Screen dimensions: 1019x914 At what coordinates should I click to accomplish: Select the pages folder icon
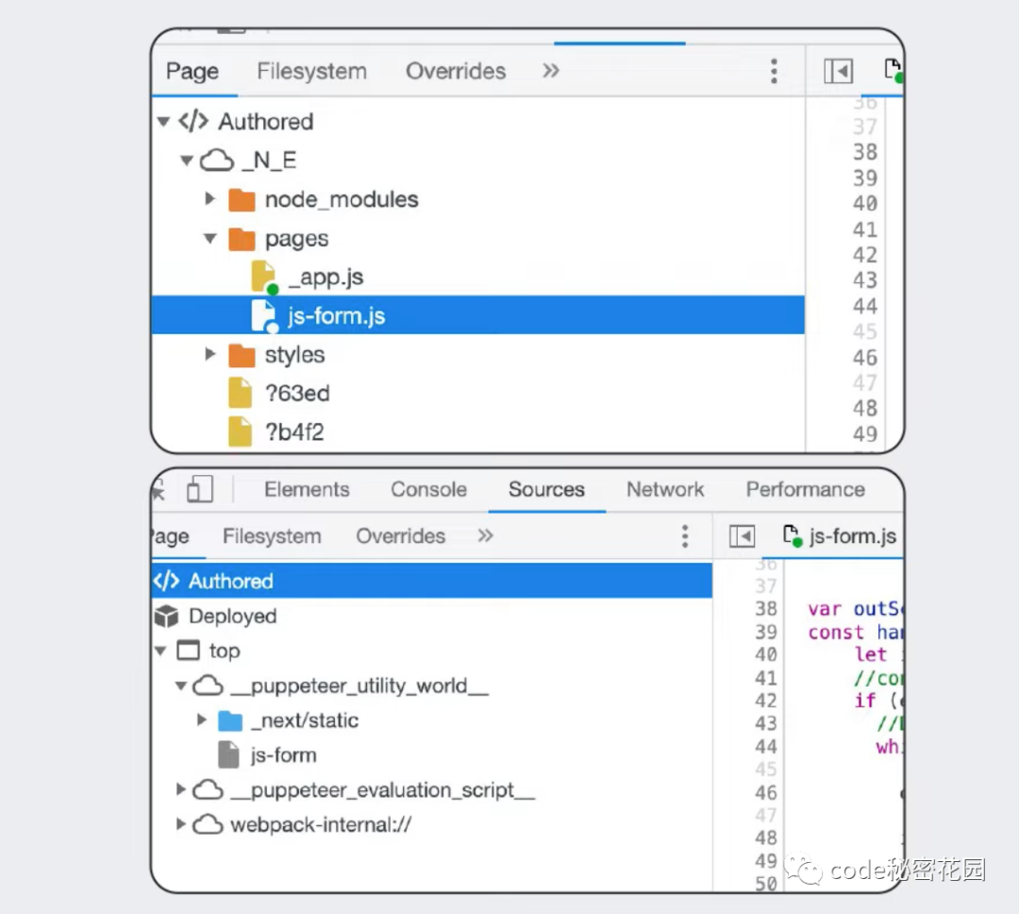click(x=242, y=239)
